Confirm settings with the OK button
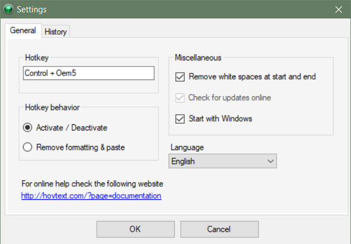This screenshot has height=244, width=351. click(135, 229)
